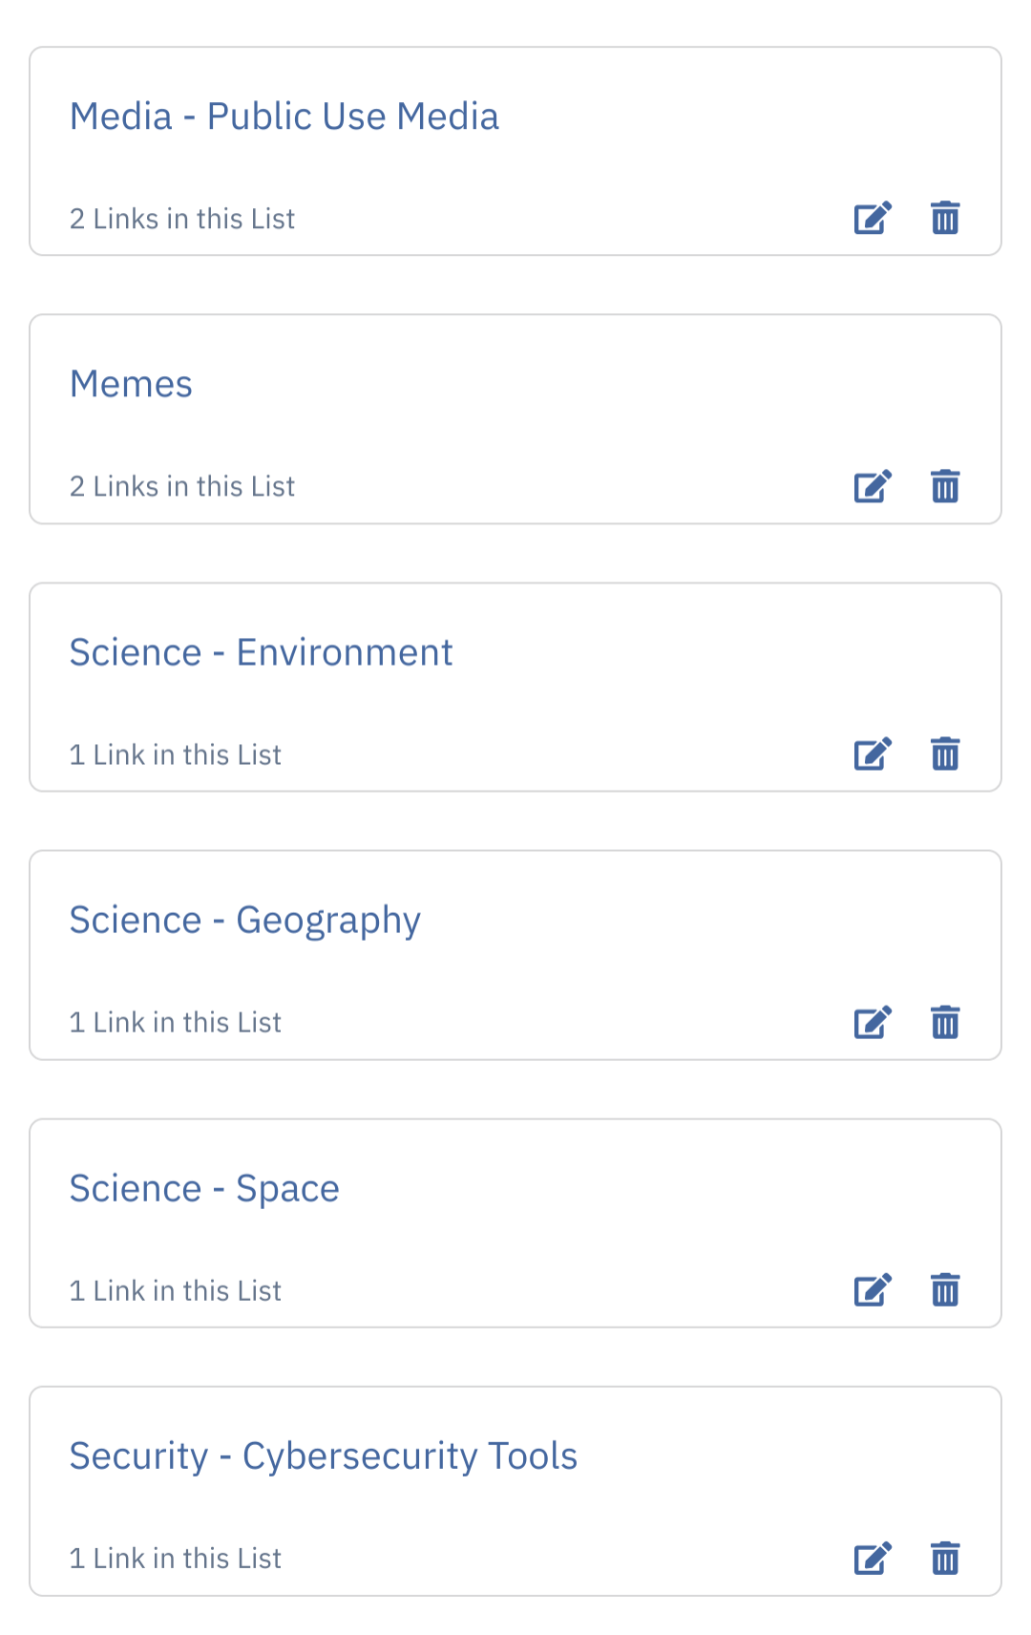Click the Memes "2 Links in this List" text

[x=182, y=486]
